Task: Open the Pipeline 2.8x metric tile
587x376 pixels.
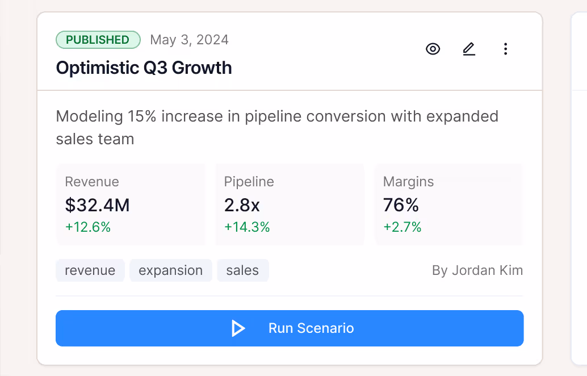Action: [290, 204]
